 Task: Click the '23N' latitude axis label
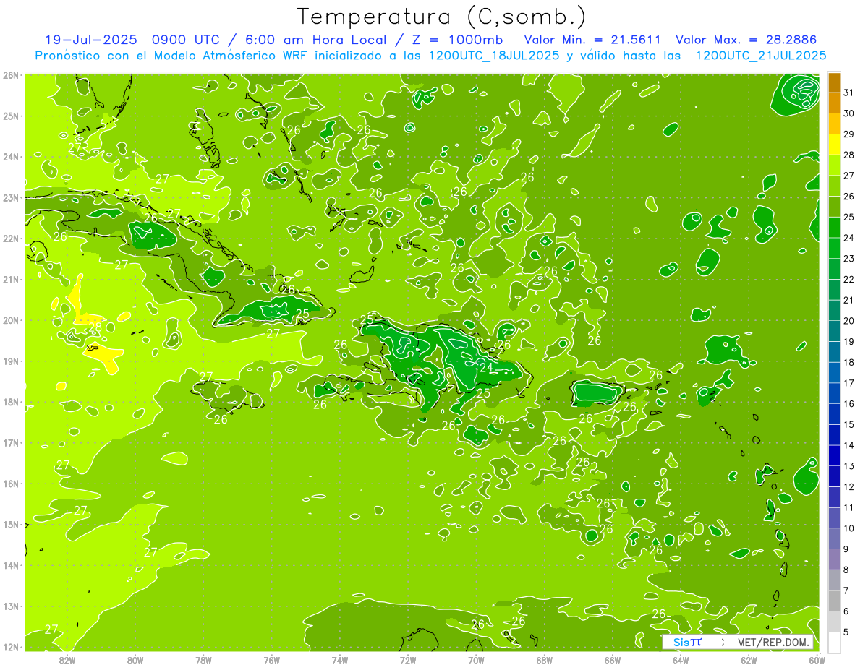(11, 198)
